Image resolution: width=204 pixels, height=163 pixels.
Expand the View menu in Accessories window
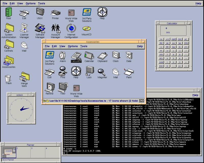pos(62,46)
